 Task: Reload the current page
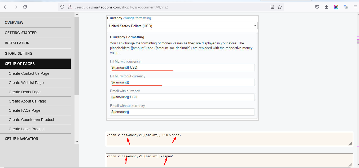point(25,7)
